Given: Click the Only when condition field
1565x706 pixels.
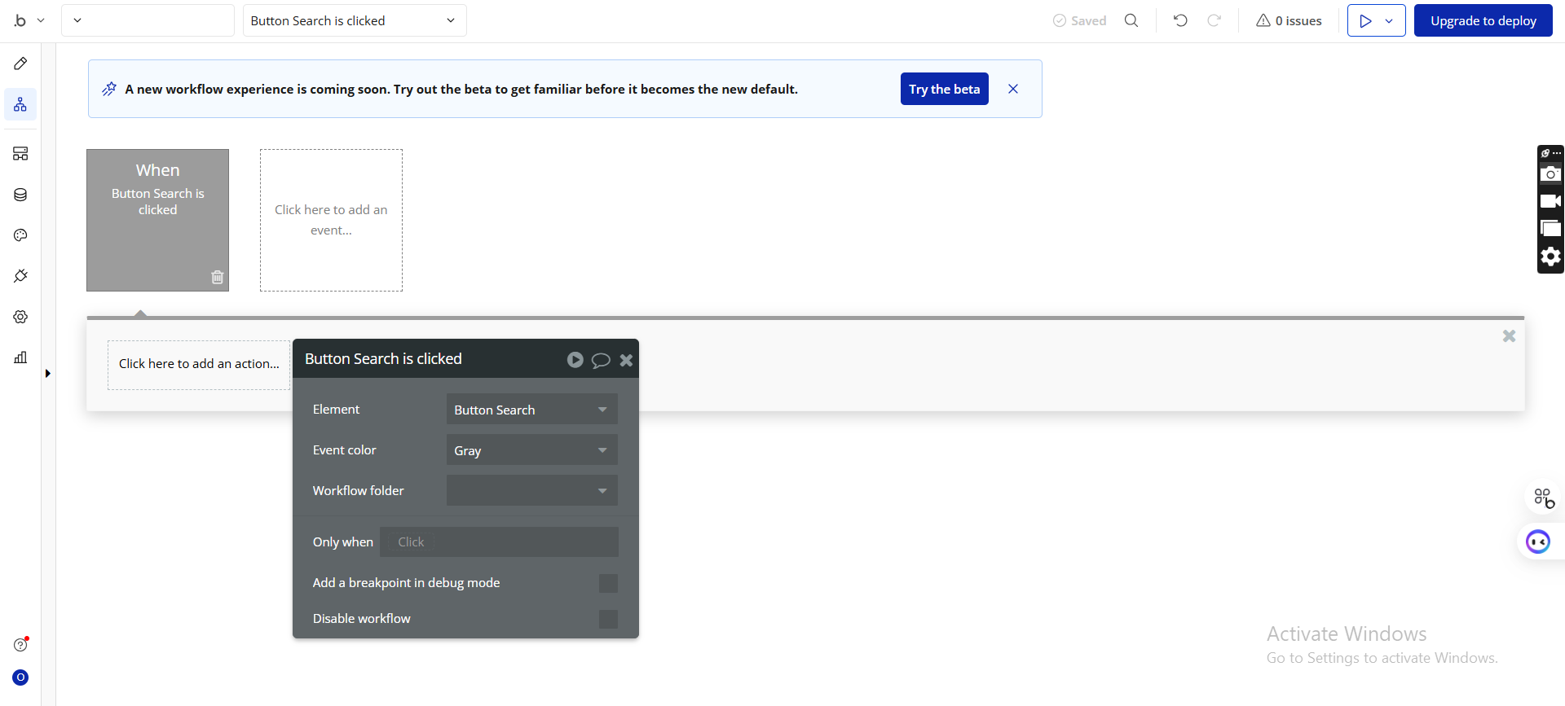Looking at the screenshot, I should pyautogui.click(x=499, y=542).
